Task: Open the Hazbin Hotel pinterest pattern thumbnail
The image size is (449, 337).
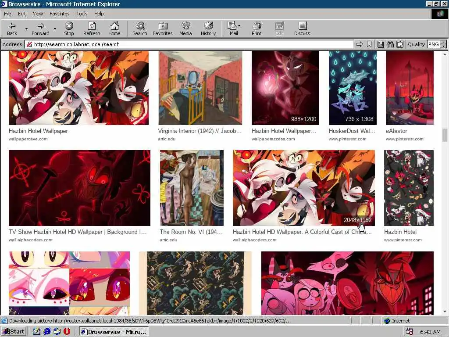Action: point(409,188)
